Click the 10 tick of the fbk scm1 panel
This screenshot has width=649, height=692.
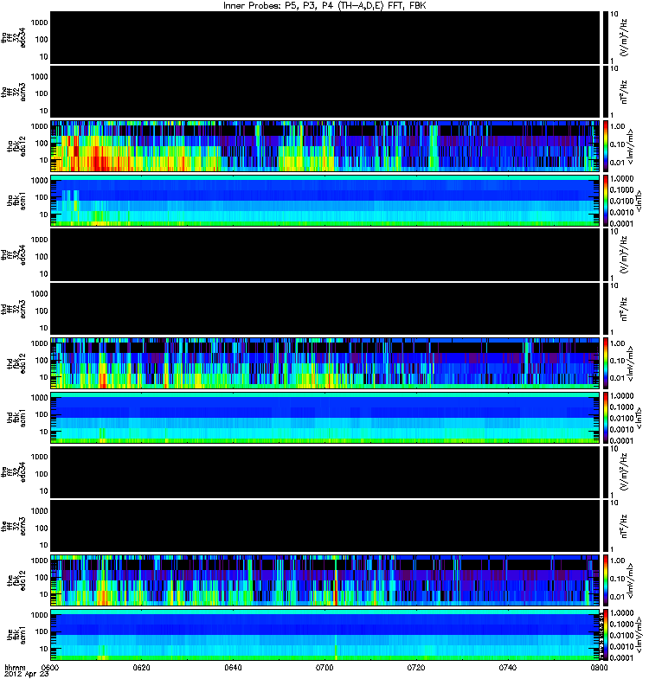44,650
